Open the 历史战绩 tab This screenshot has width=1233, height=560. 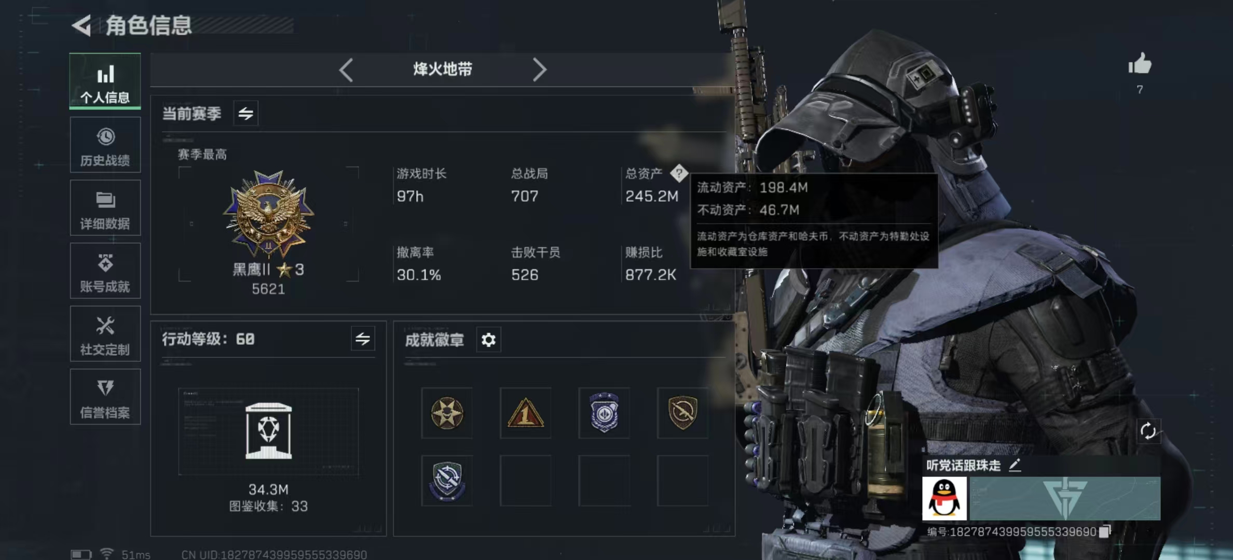[x=105, y=145]
